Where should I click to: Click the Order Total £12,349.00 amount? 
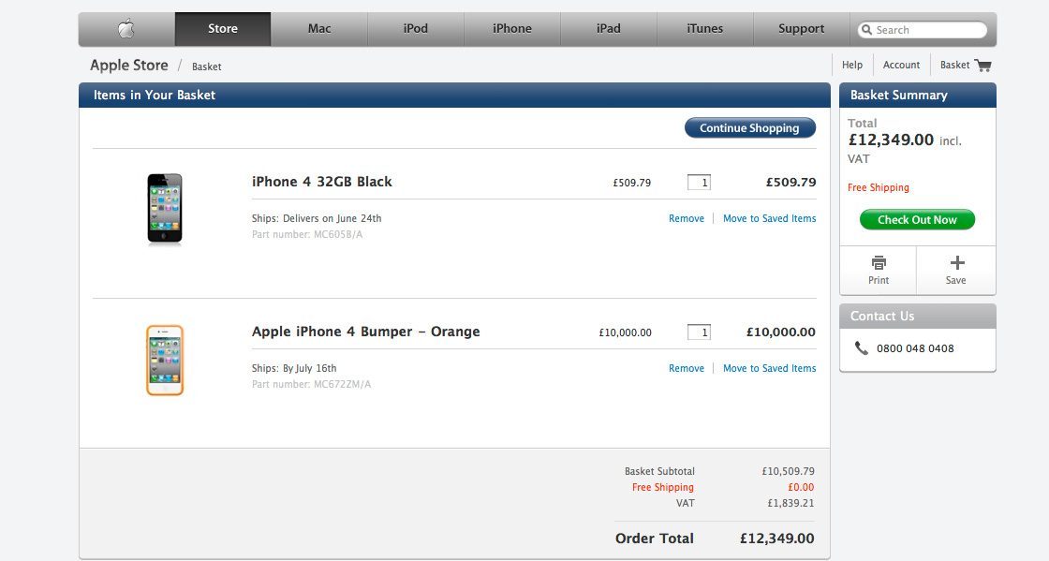pos(777,539)
